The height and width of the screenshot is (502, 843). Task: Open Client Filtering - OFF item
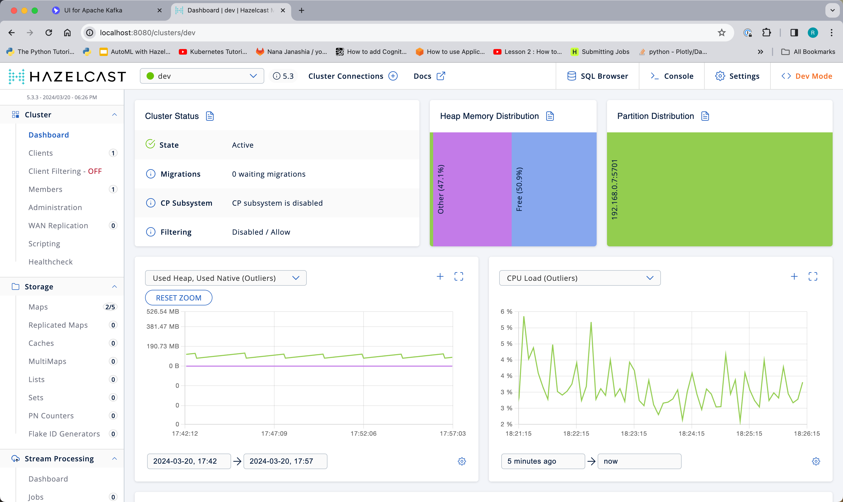click(x=65, y=171)
